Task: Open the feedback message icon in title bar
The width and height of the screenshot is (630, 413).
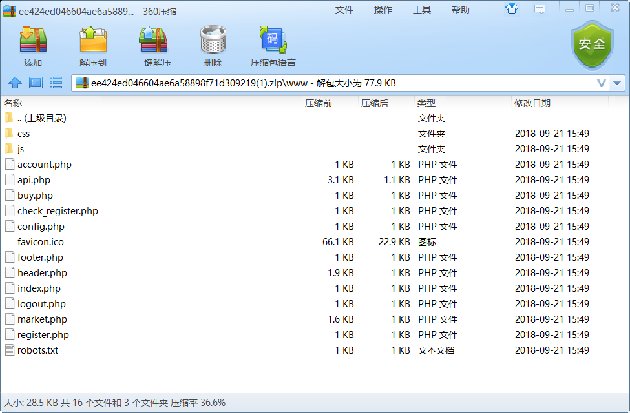Action: pyautogui.click(x=540, y=9)
